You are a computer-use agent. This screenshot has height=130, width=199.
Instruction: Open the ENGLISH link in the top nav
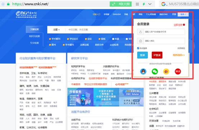pos(117,14)
